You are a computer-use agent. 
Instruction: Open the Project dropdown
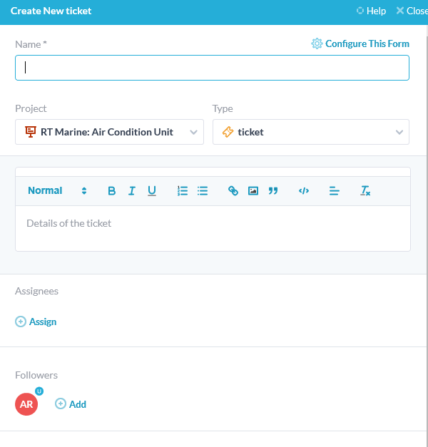tap(109, 132)
